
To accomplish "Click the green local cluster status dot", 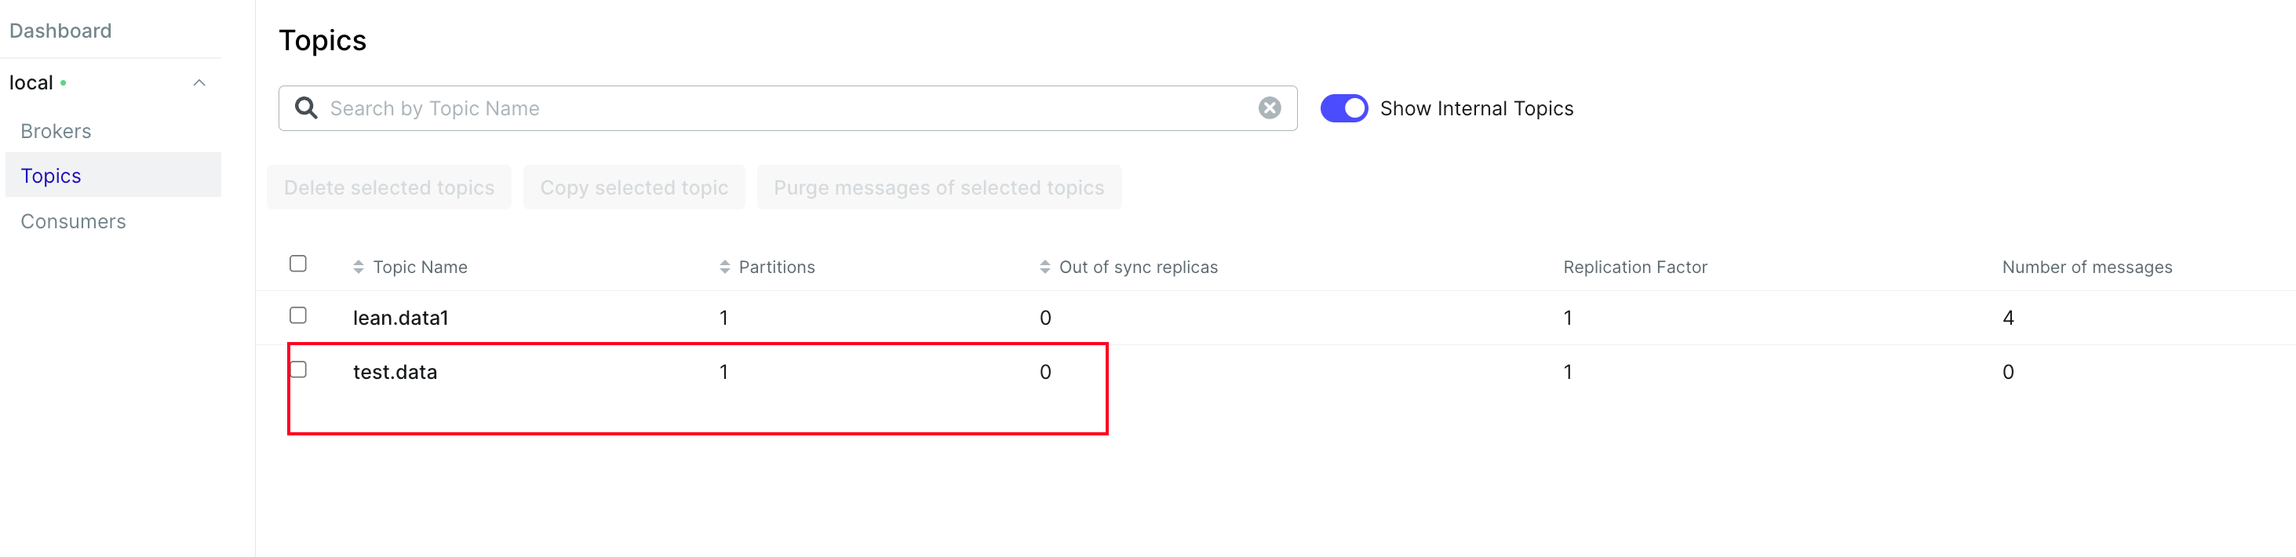I will [x=64, y=83].
